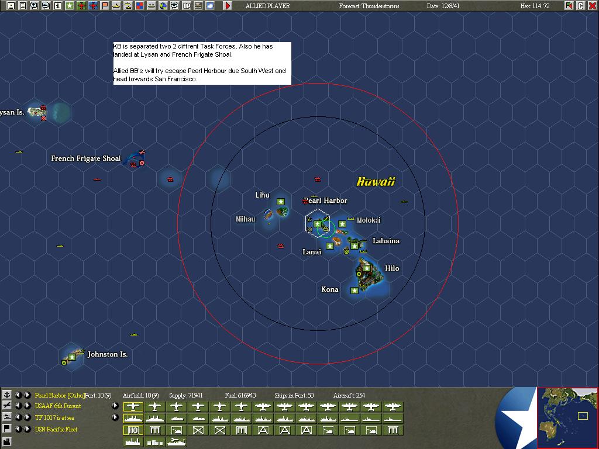Go to next air unit before USAAF 6th Pursuit
The height and width of the screenshot is (449, 599).
[x=27, y=406]
